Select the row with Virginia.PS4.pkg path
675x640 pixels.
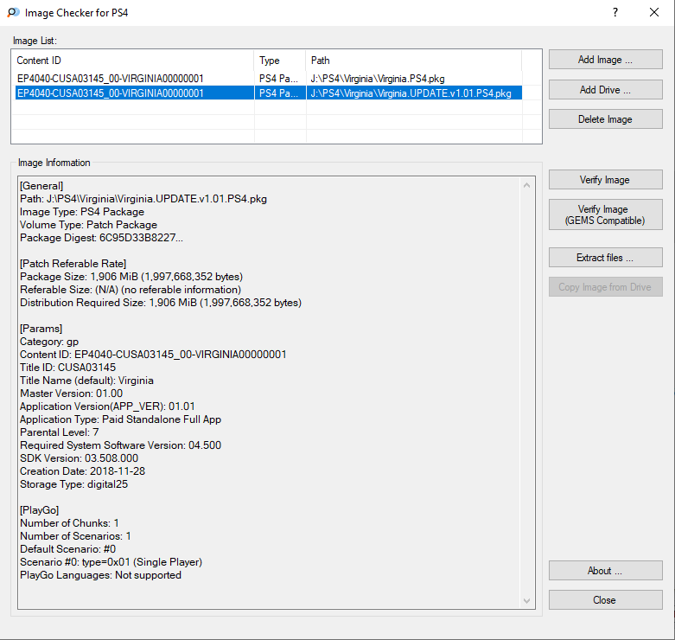[268, 79]
